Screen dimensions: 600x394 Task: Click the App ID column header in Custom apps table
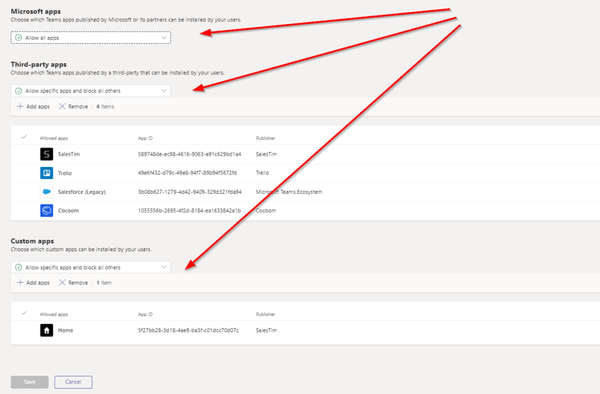pyautogui.click(x=145, y=314)
